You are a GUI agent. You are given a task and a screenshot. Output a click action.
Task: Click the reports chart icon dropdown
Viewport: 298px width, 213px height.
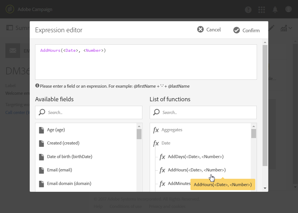(x=286, y=28)
